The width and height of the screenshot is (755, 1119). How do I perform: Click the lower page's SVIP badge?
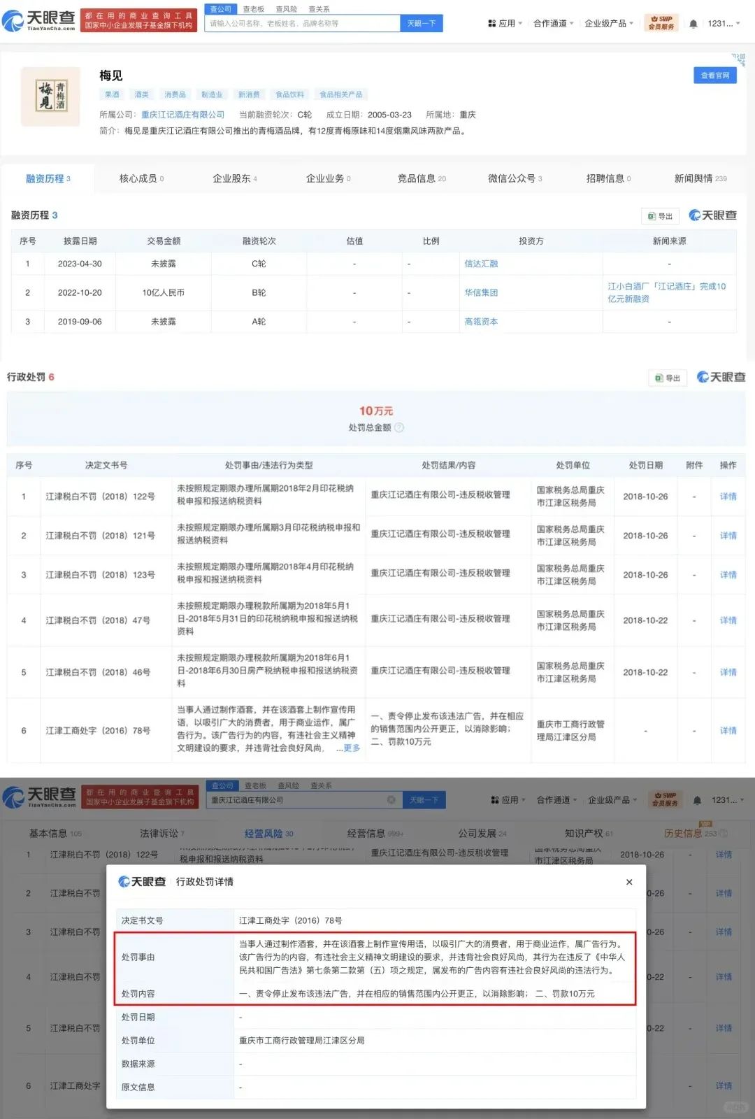tap(665, 799)
